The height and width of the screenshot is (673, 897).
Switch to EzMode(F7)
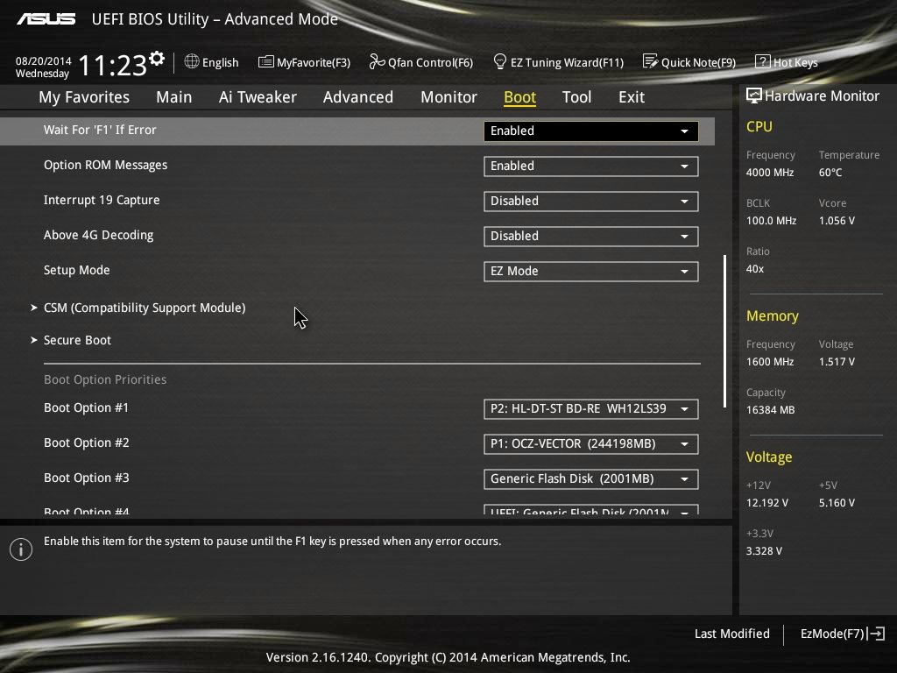pyautogui.click(x=843, y=634)
